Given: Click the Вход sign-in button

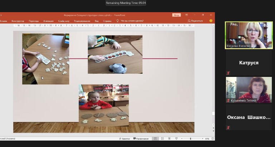Looking at the screenshot, I should (177, 15).
